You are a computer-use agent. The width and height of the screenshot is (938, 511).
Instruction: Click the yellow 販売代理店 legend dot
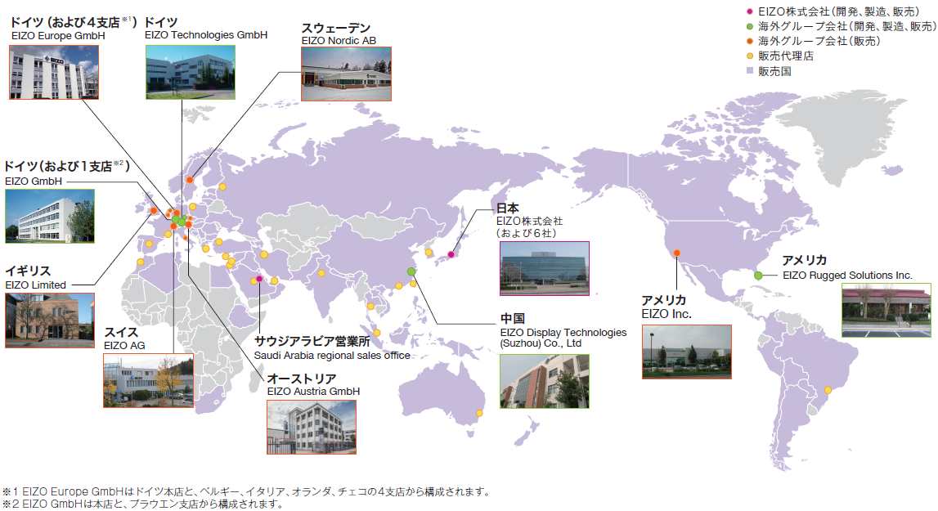pos(750,56)
